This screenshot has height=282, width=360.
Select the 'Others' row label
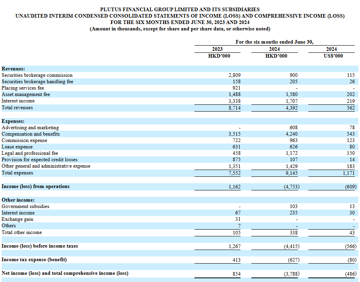point(9,226)
